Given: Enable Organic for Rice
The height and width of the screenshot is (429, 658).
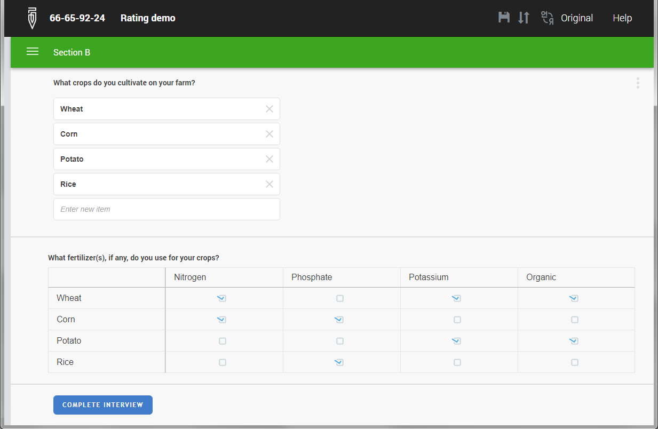Looking at the screenshot, I should pos(575,362).
